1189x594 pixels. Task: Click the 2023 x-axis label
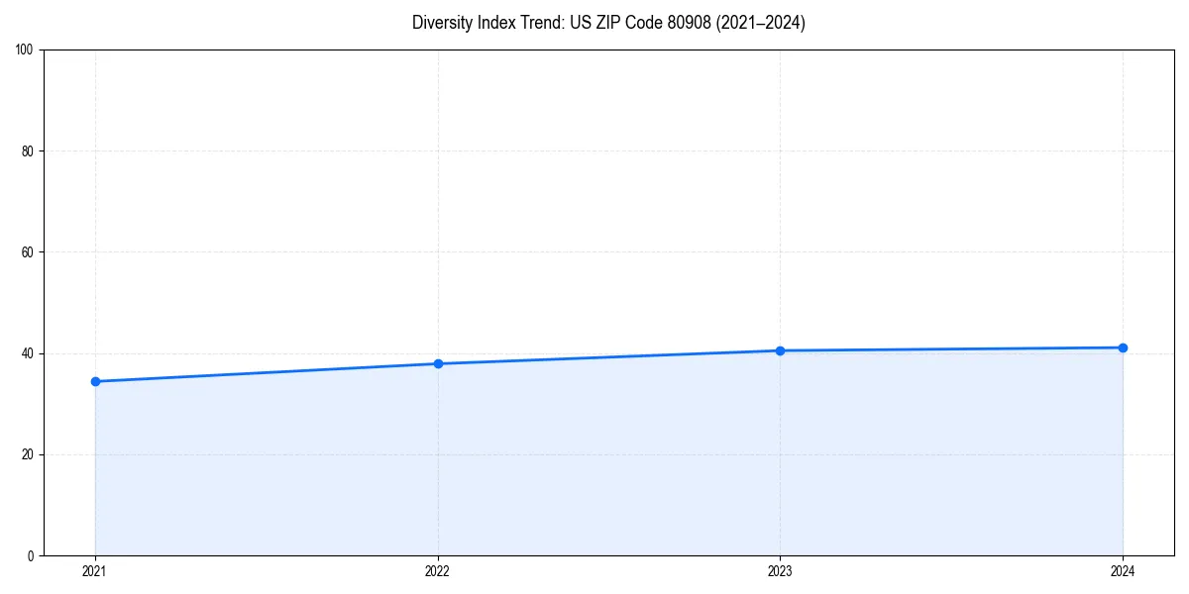[x=781, y=571]
